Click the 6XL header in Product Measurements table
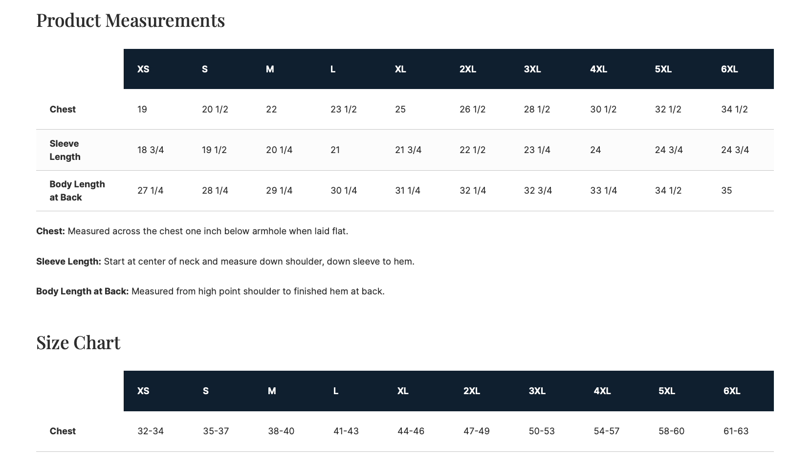Image resolution: width=812 pixels, height=469 pixels. tap(729, 69)
